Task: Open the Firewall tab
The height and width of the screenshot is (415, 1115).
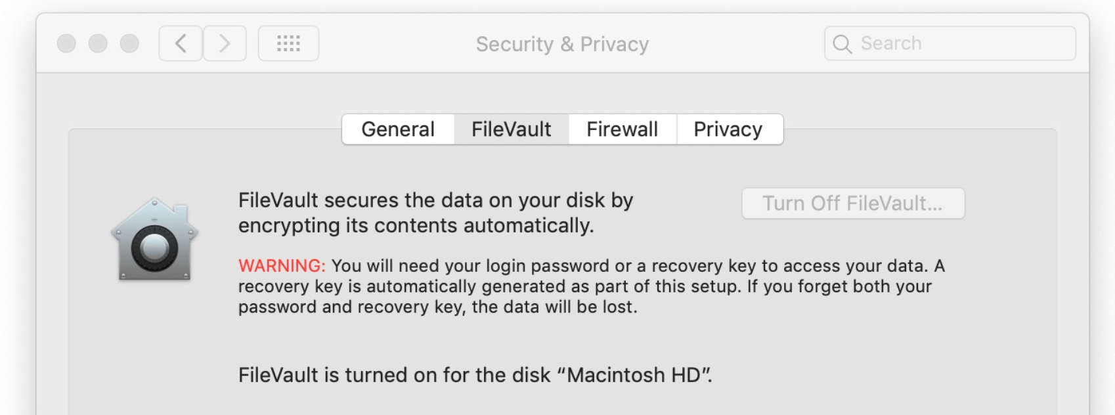Action: tap(622, 129)
